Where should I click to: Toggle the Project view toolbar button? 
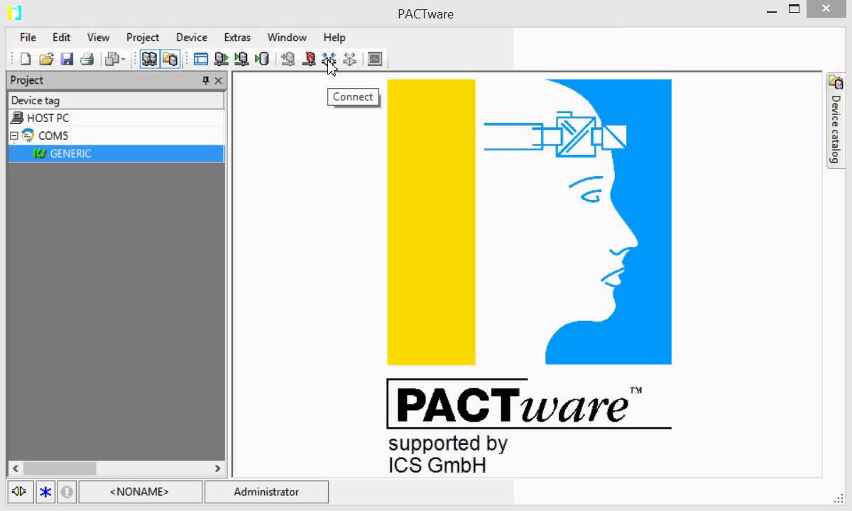149,60
